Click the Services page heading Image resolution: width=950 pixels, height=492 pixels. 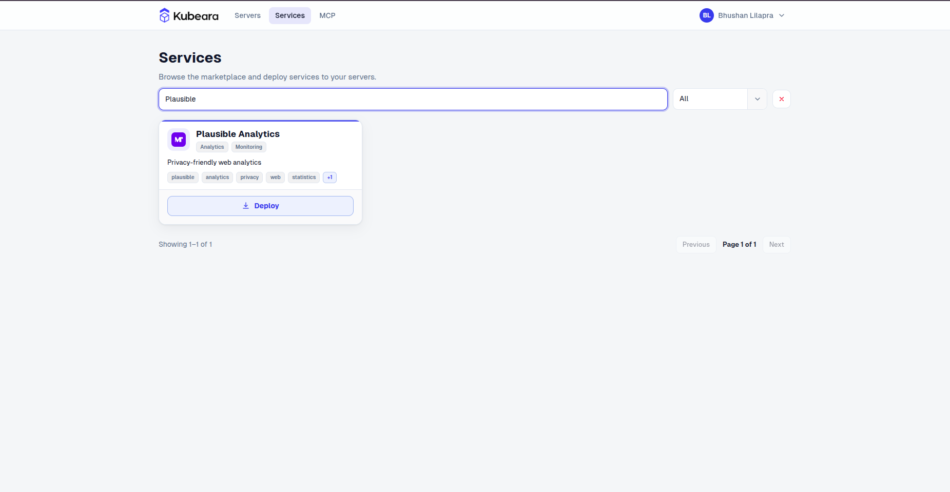[x=190, y=57]
